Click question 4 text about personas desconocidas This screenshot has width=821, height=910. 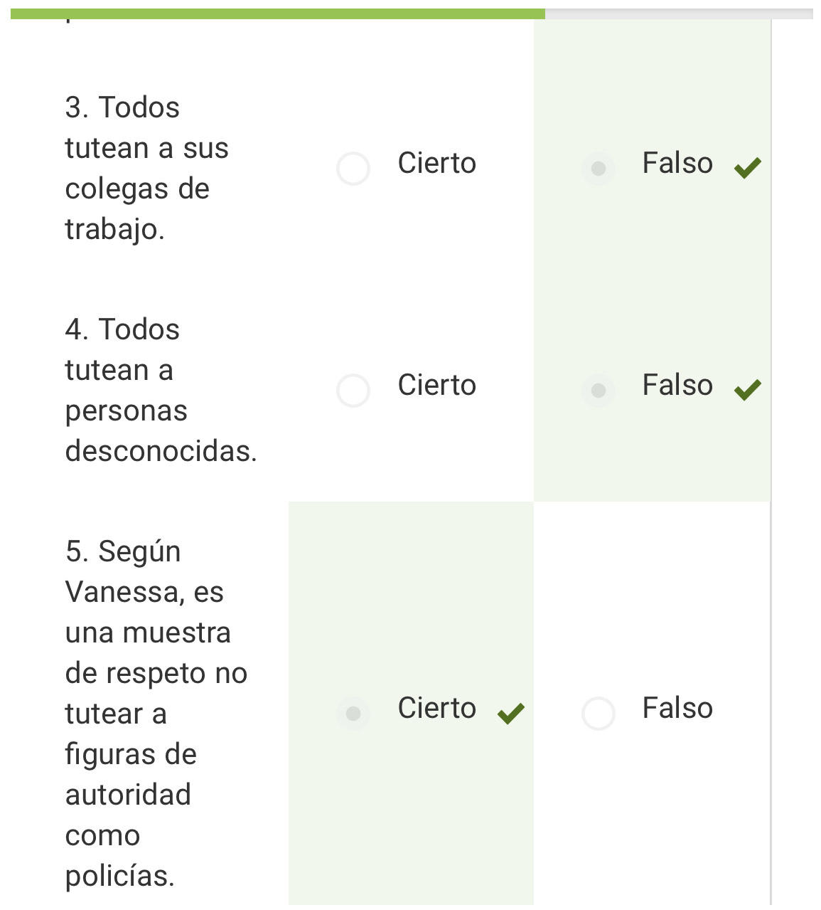coord(159,390)
